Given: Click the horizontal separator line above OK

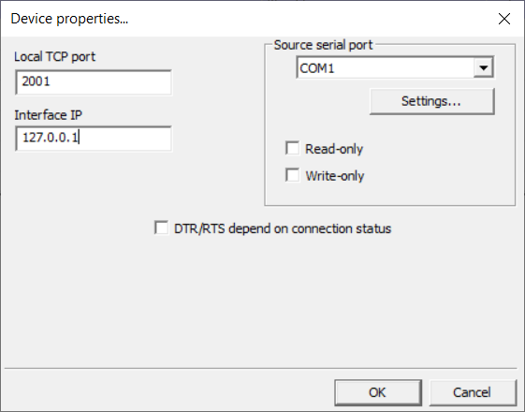Looking at the screenshot, I should pyautogui.click(x=260, y=368).
